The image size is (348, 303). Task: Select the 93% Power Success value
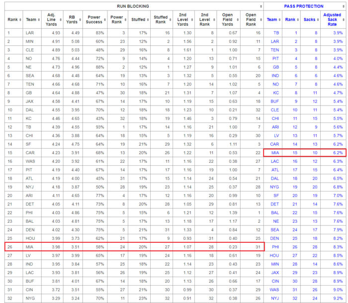(100, 127)
